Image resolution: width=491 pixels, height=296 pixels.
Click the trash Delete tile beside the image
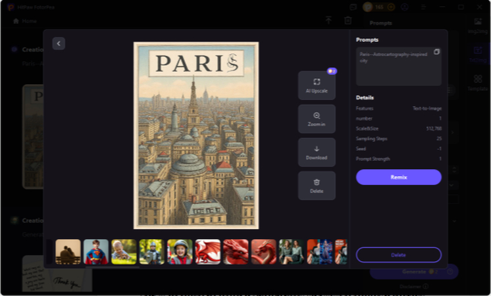(317, 185)
